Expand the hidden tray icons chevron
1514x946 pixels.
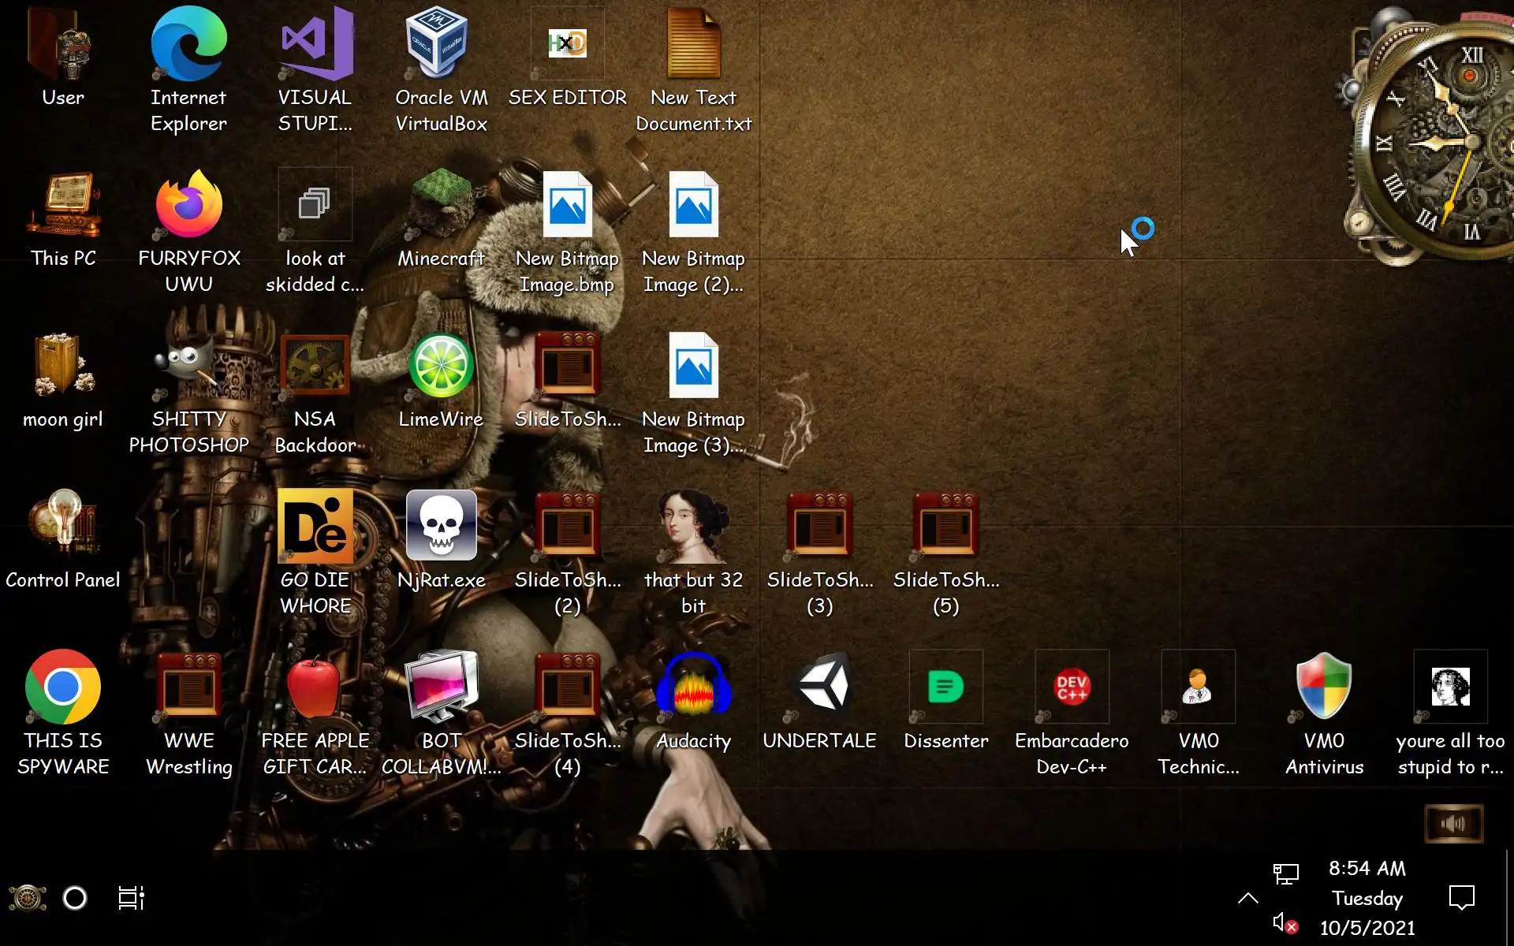pyautogui.click(x=1247, y=898)
